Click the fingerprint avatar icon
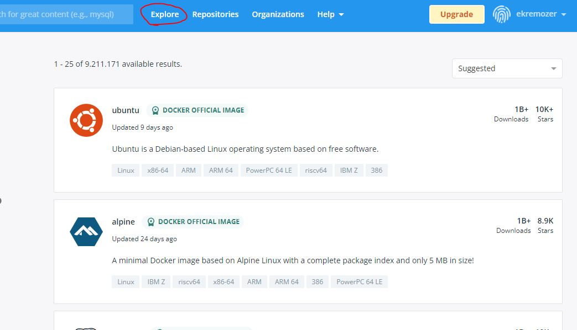Viewport: 577px width, 330px height. coord(501,14)
